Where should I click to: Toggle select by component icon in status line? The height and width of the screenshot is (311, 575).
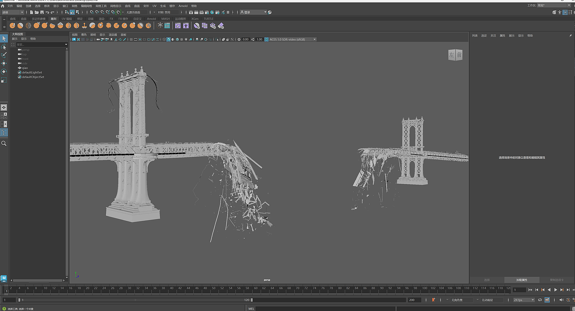[x=77, y=12]
